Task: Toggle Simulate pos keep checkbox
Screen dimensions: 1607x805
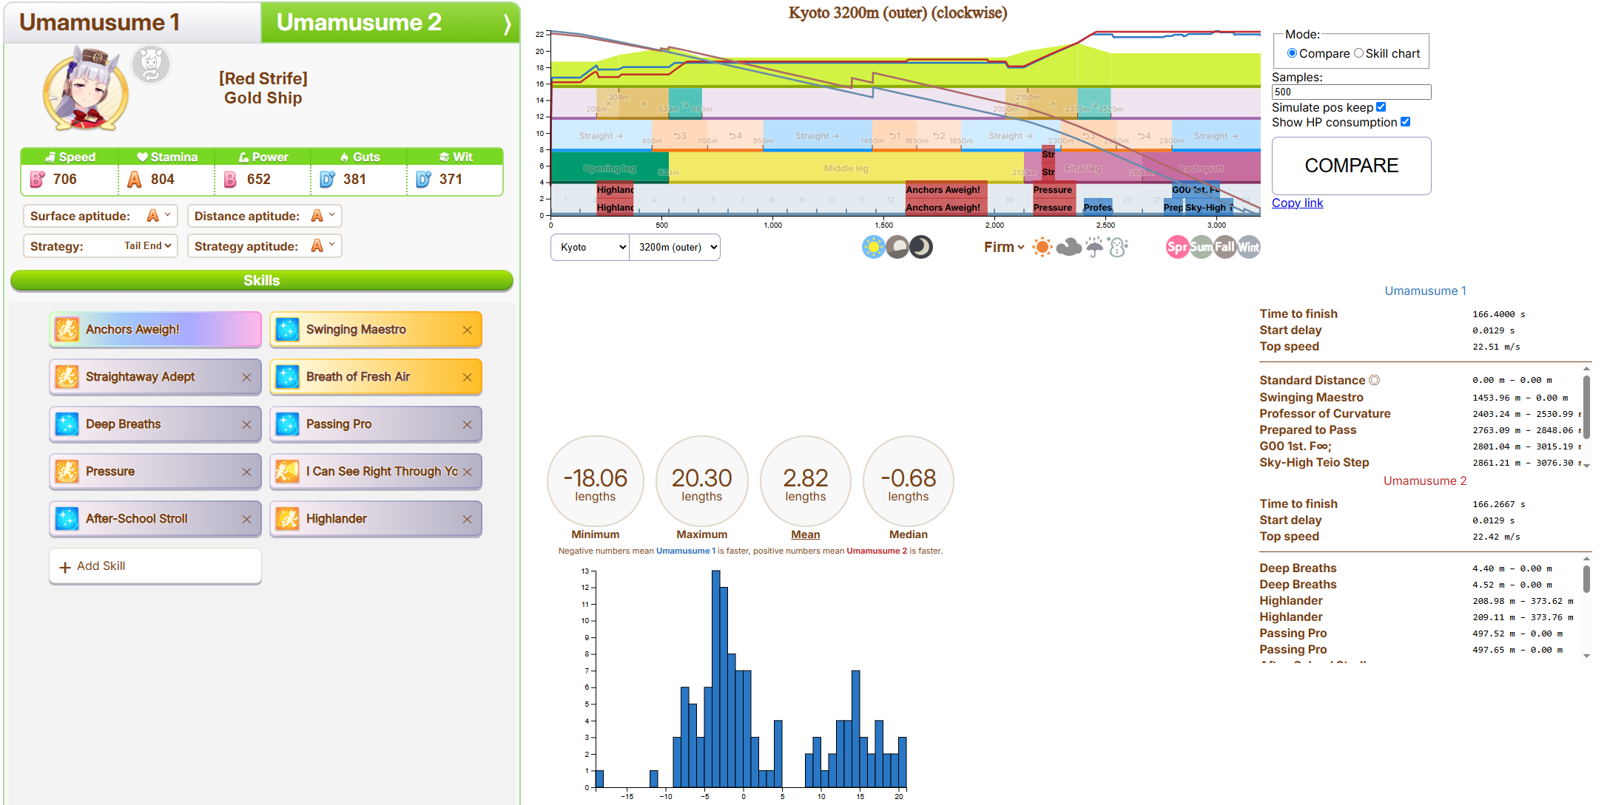Action: point(1381,107)
